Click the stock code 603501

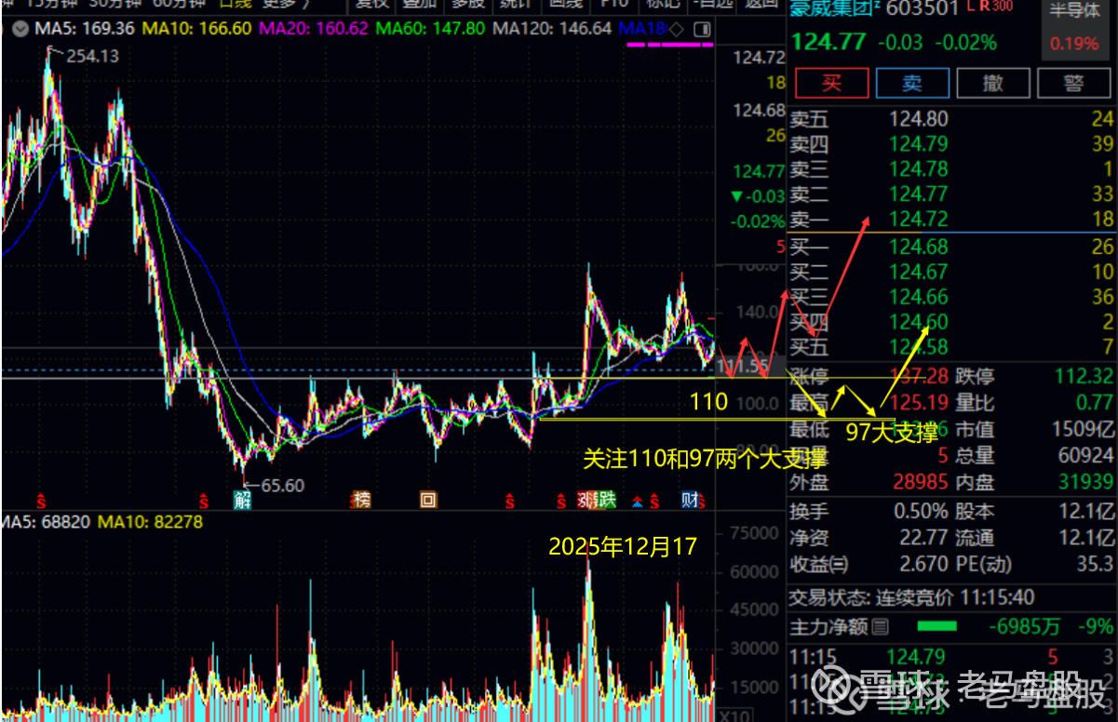[922, 7]
